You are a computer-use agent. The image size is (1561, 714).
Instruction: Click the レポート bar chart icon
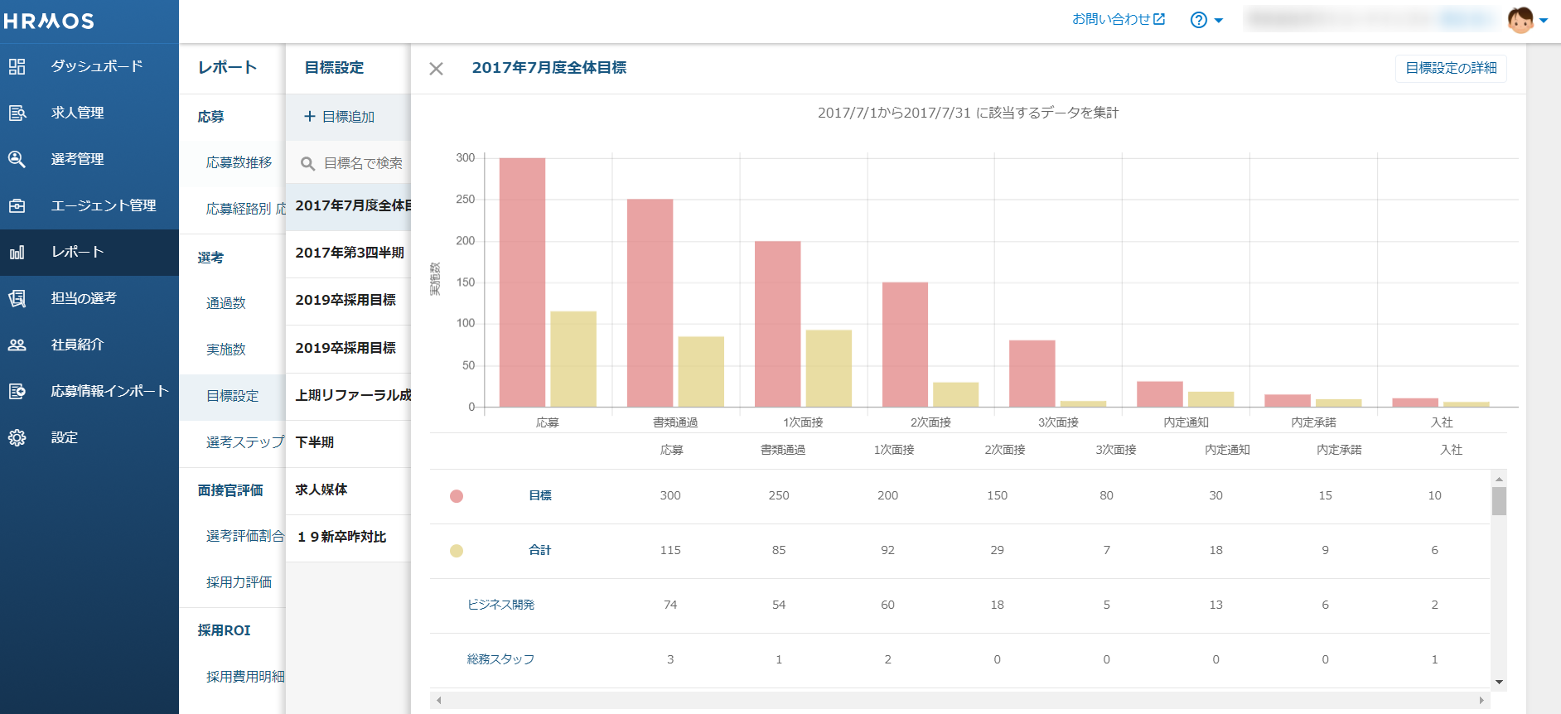pos(17,252)
